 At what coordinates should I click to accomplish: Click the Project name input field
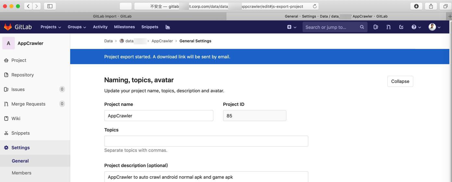159,116
